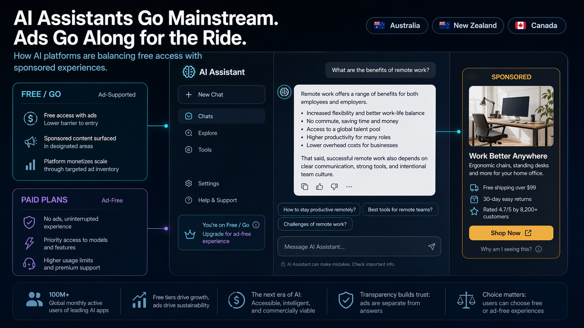Click the 'FREE / GO' plan heading

[x=41, y=94]
